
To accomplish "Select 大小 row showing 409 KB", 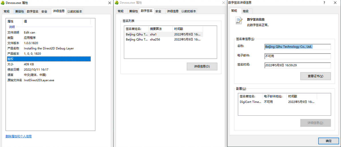I will pyautogui.click(x=49, y=64).
